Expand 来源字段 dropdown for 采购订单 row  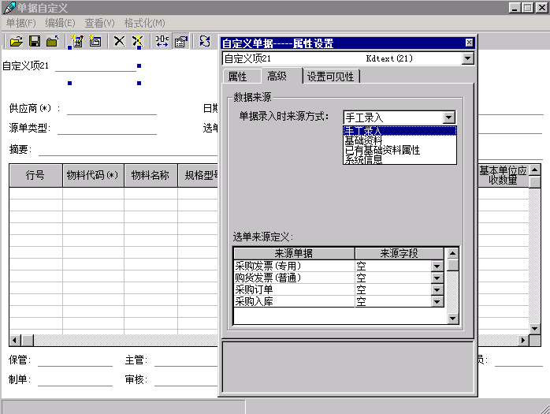(x=437, y=290)
